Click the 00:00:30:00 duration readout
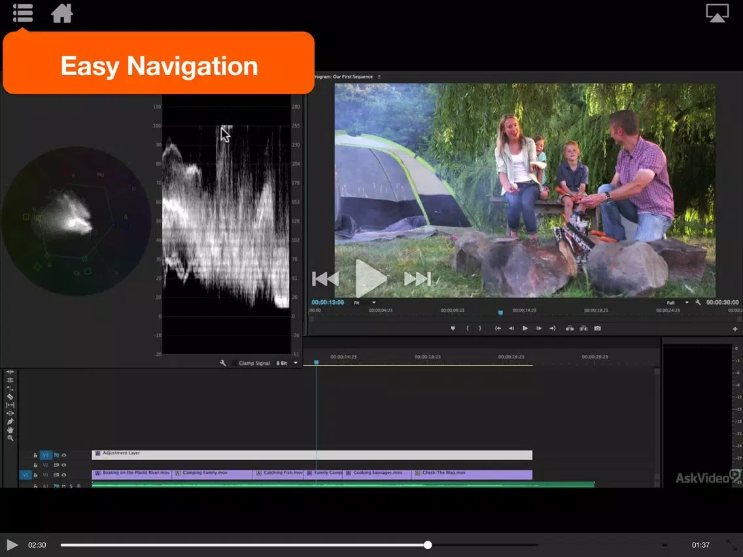The width and height of the screenshot is (743, 557). click(x=722, y=302)
